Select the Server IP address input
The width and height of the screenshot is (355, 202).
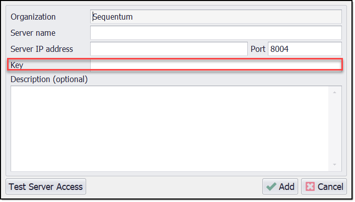[169, 49]
